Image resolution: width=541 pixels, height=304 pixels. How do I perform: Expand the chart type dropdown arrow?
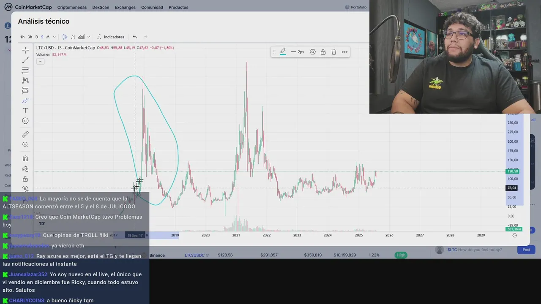[88, 37]
